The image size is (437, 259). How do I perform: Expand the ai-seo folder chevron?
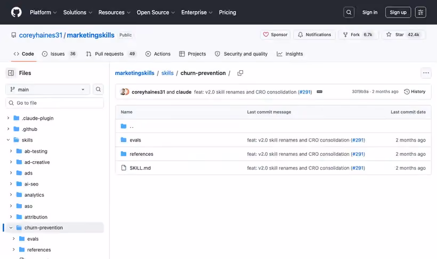(11, 184)
